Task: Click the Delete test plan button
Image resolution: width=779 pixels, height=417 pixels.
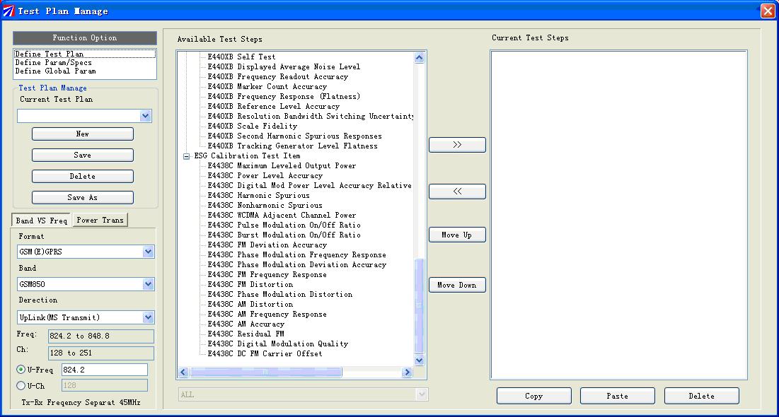Action: coord(83,176)
